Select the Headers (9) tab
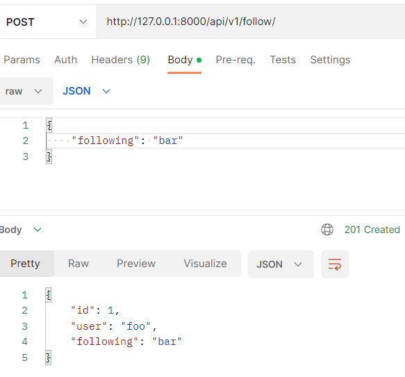The image size is (405, 377). [121, 60]
